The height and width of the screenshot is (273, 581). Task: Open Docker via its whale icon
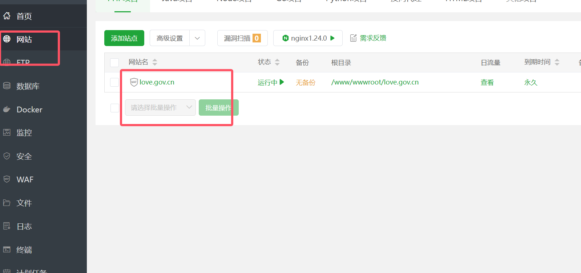tap(7, 109)
